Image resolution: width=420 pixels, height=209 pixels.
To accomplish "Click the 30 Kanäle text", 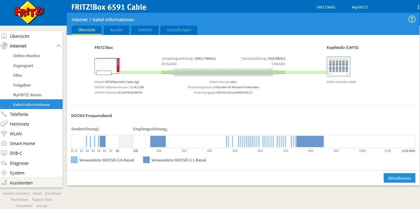I will (169, 64).
